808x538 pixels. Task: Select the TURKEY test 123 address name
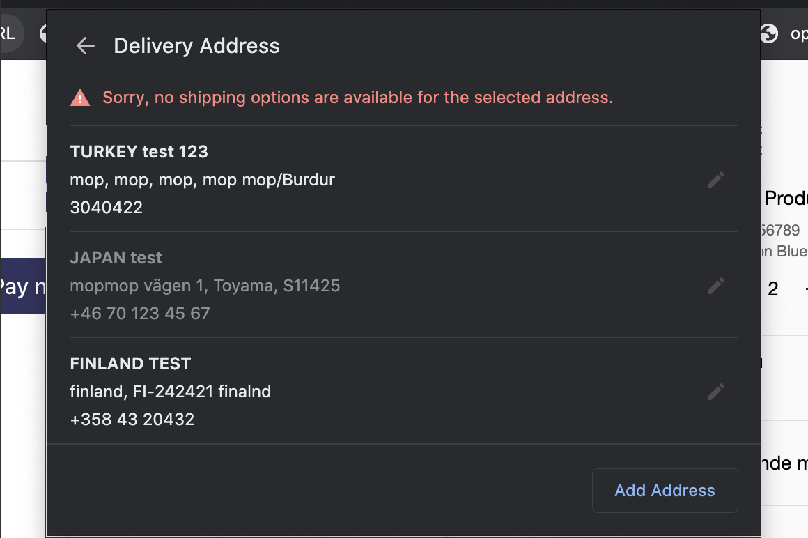pos(139,152)
